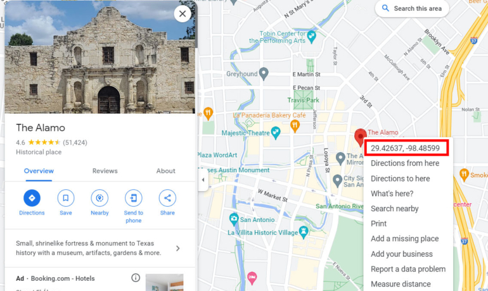This screenshot has height=291, width=488.
Task: Collapse the side panel arrow
Action: click(x=203, y=180)
